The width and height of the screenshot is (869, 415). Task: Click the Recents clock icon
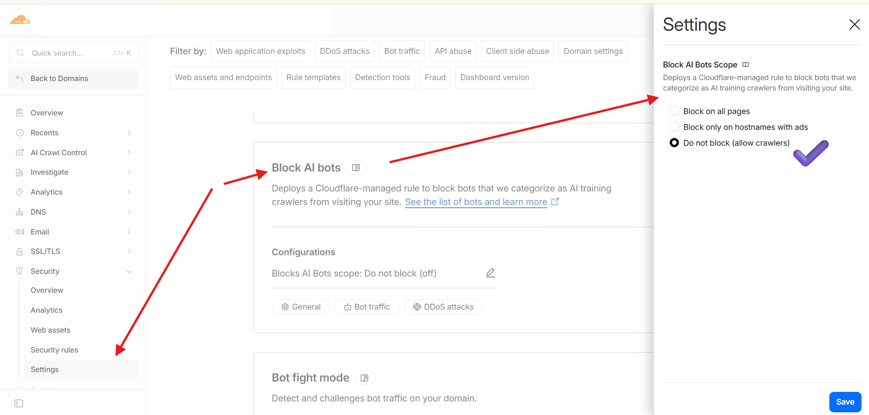click(19, 133)
